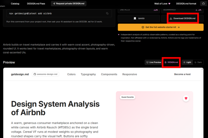Click the monitor icon in Live Preview
Viewport: 208px width, 138px height.
click(x=147, y=62)
